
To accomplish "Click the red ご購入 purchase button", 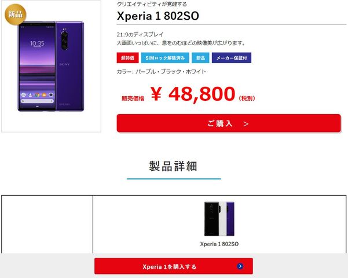I will [x=229, y=123].
